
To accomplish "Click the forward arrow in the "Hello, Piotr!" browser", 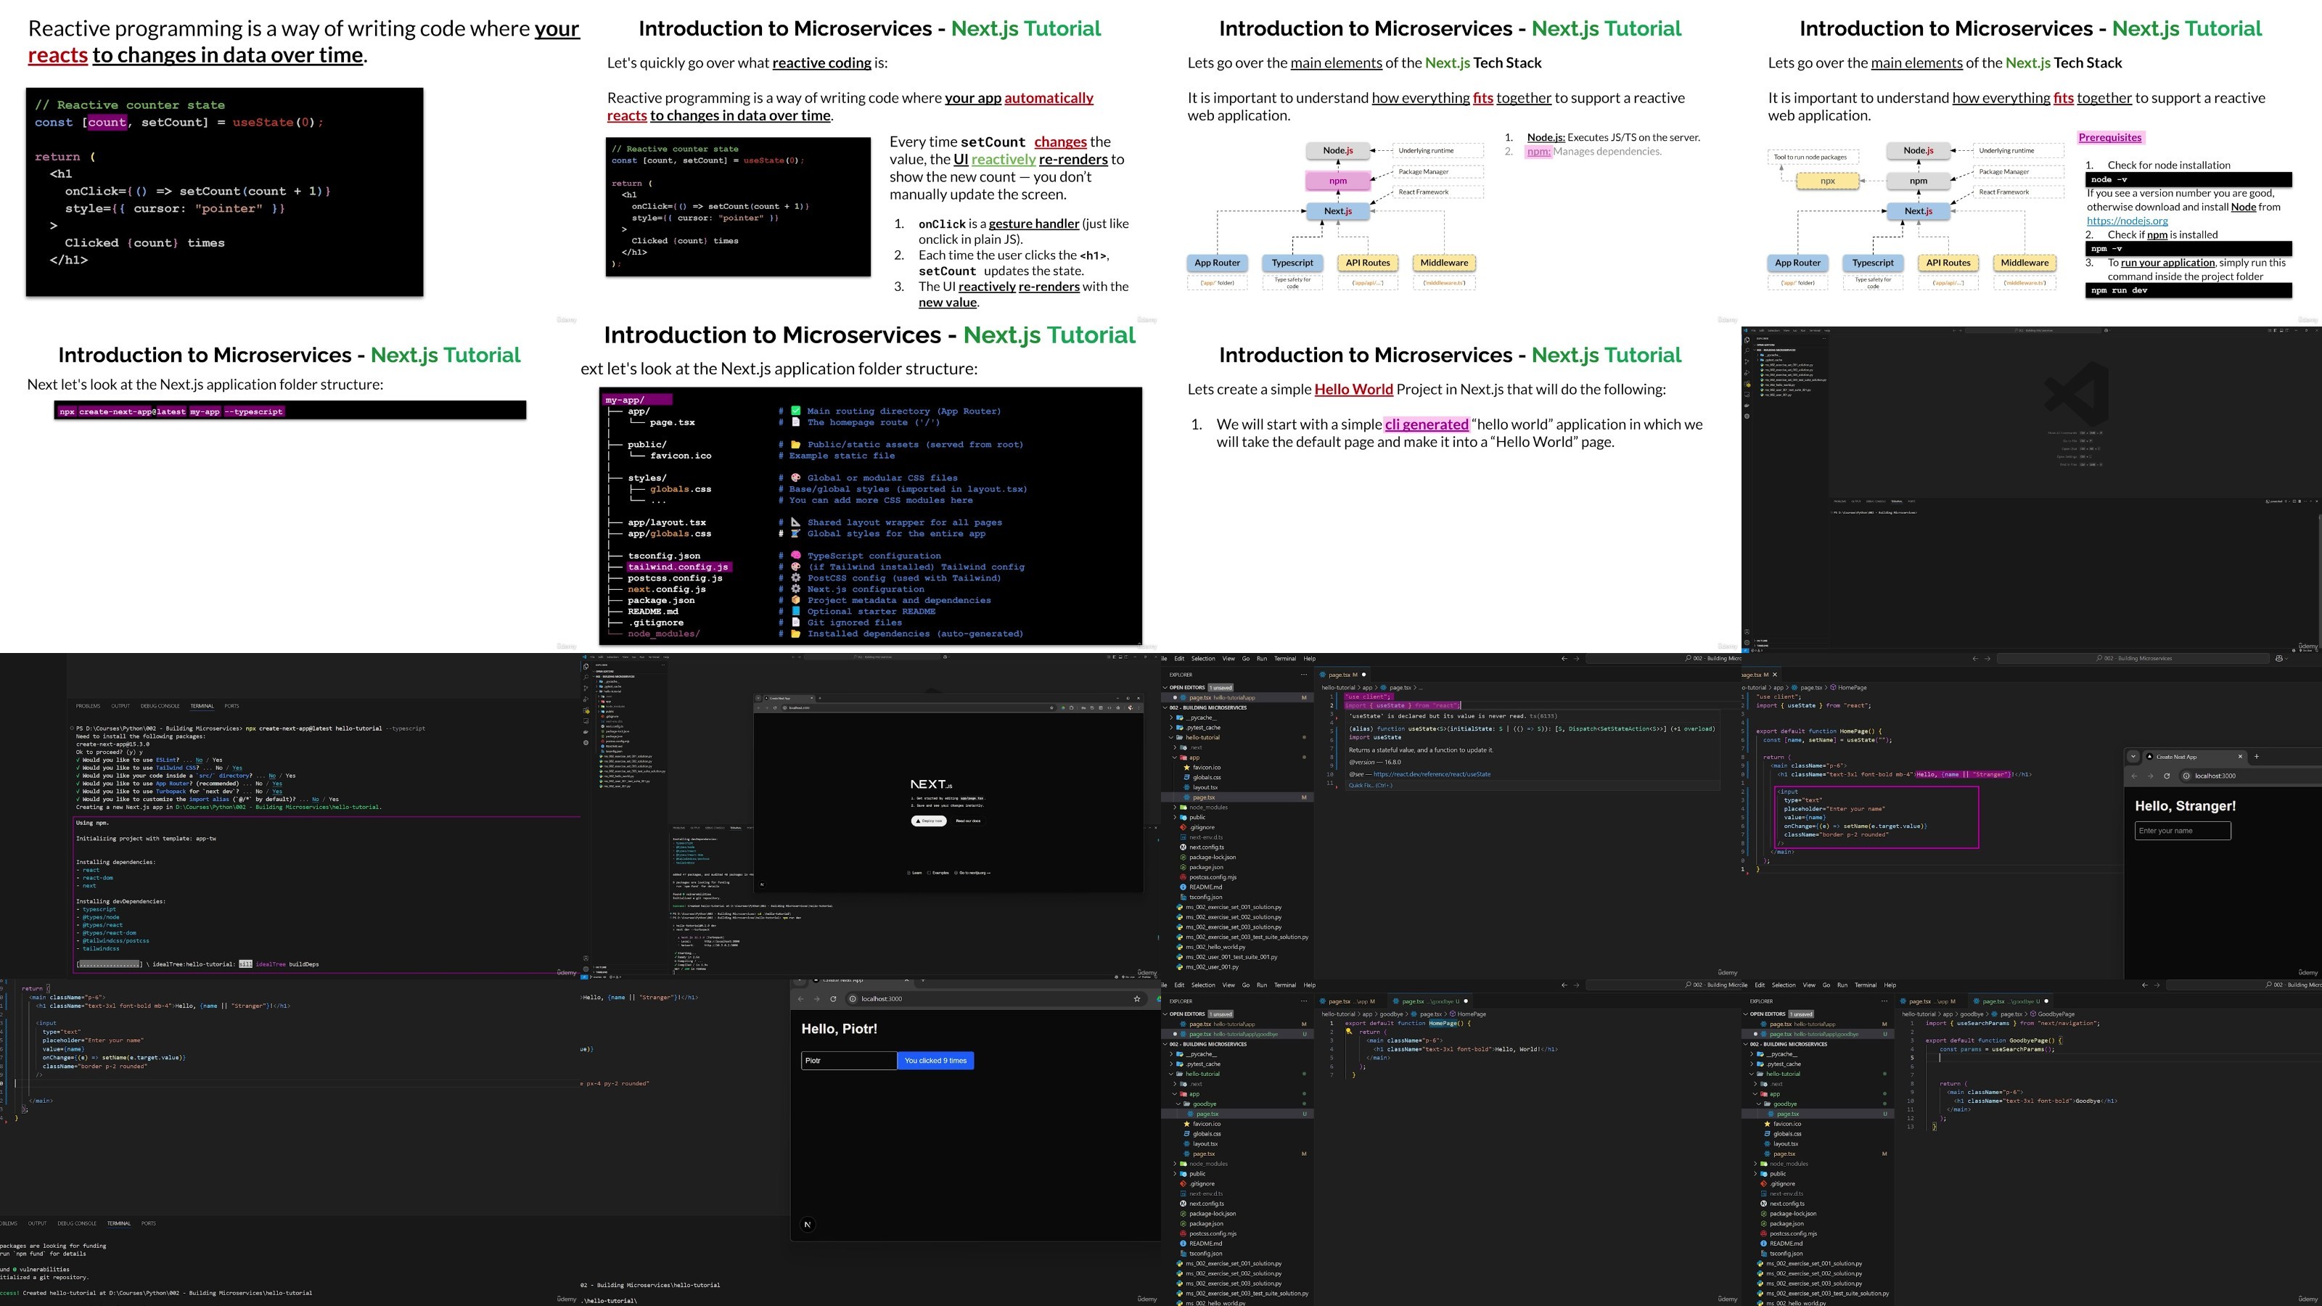I will click(x=816, y=998).
